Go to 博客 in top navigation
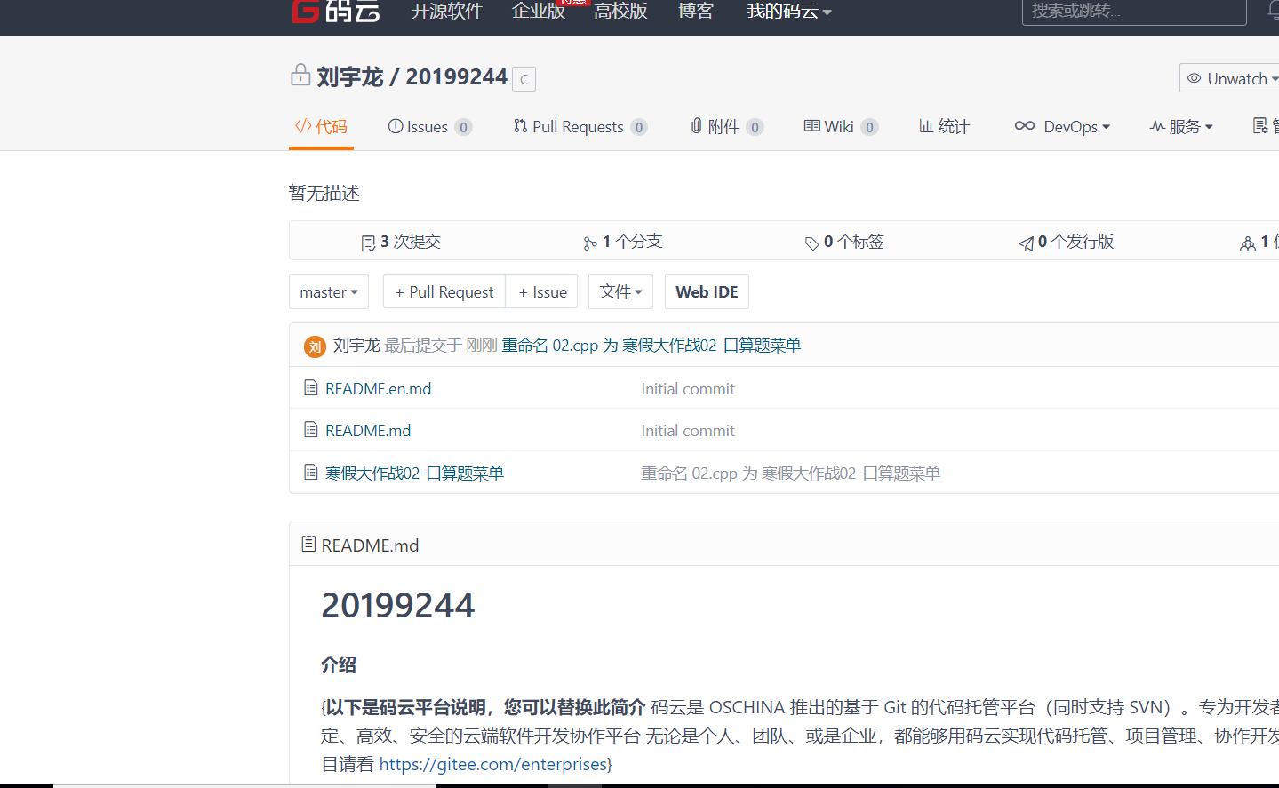Screen dimensions: 1279x788 (696, 11)
